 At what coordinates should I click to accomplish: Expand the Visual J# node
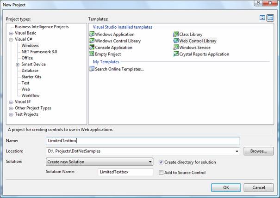(11, 102)
